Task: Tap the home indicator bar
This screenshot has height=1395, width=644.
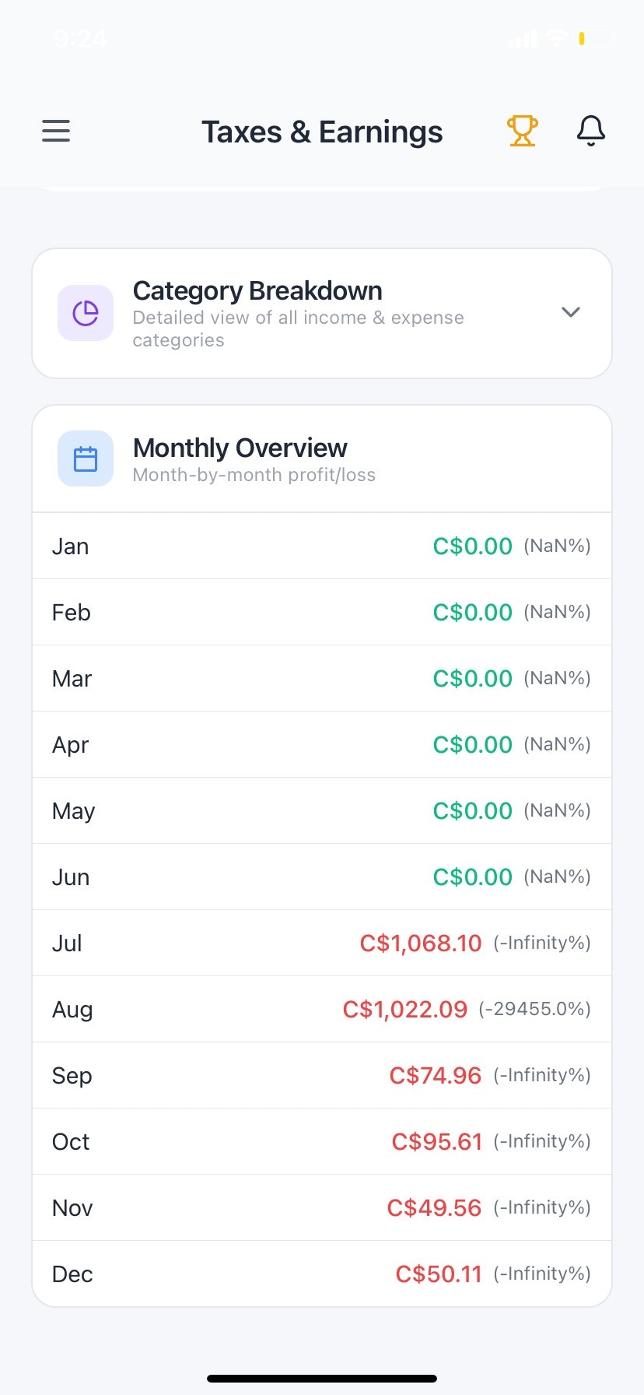Action: [322, 1378]
